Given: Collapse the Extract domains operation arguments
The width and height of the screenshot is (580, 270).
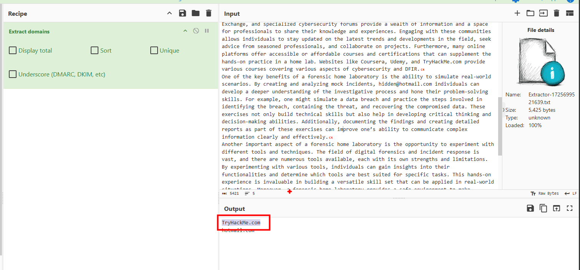Looking at the screenshot, I should click(185, 31).
